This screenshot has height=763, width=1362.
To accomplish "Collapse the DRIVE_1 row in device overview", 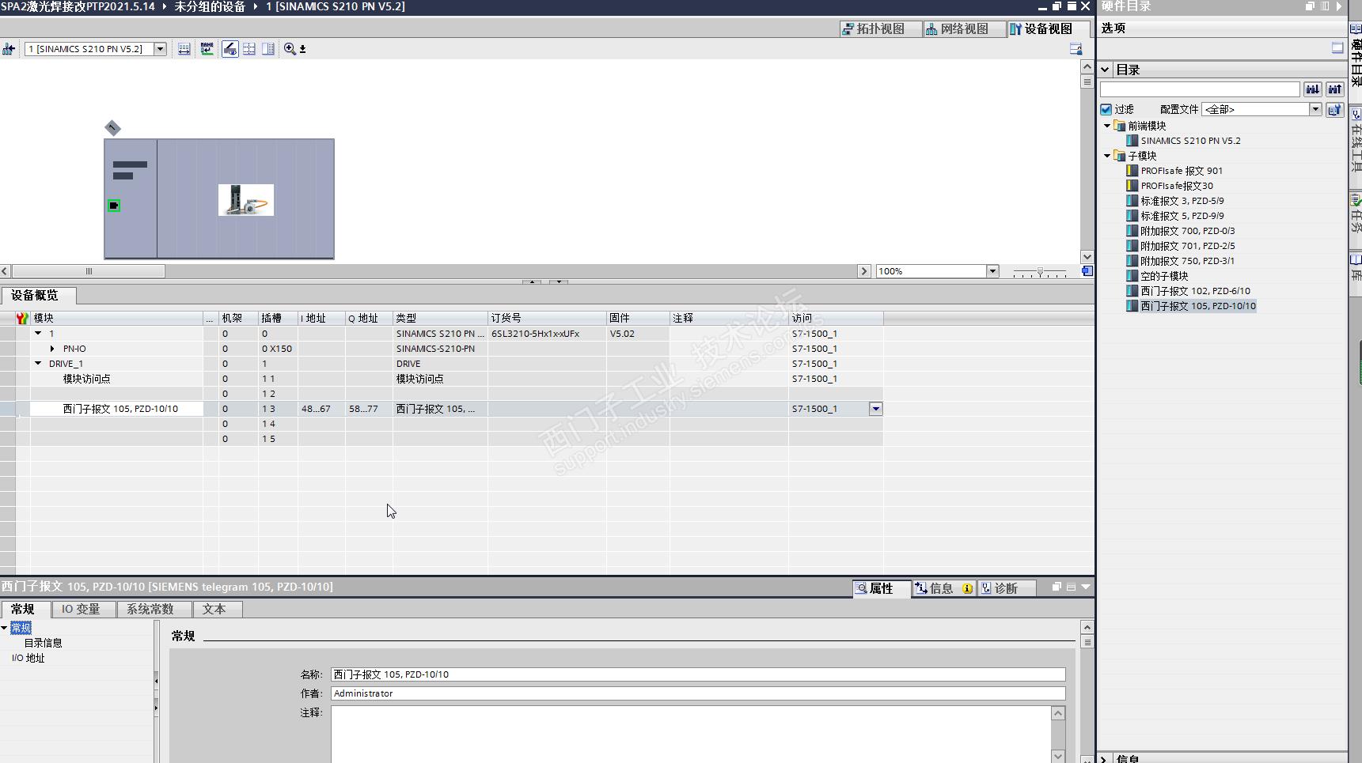I will point(38,364).
